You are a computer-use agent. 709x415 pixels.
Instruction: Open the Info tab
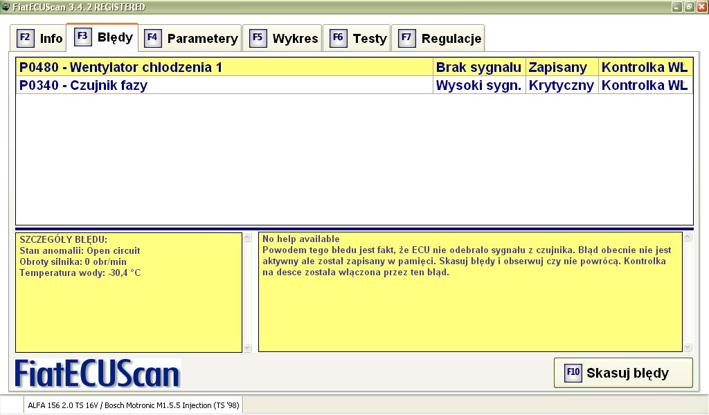point(38,38)
